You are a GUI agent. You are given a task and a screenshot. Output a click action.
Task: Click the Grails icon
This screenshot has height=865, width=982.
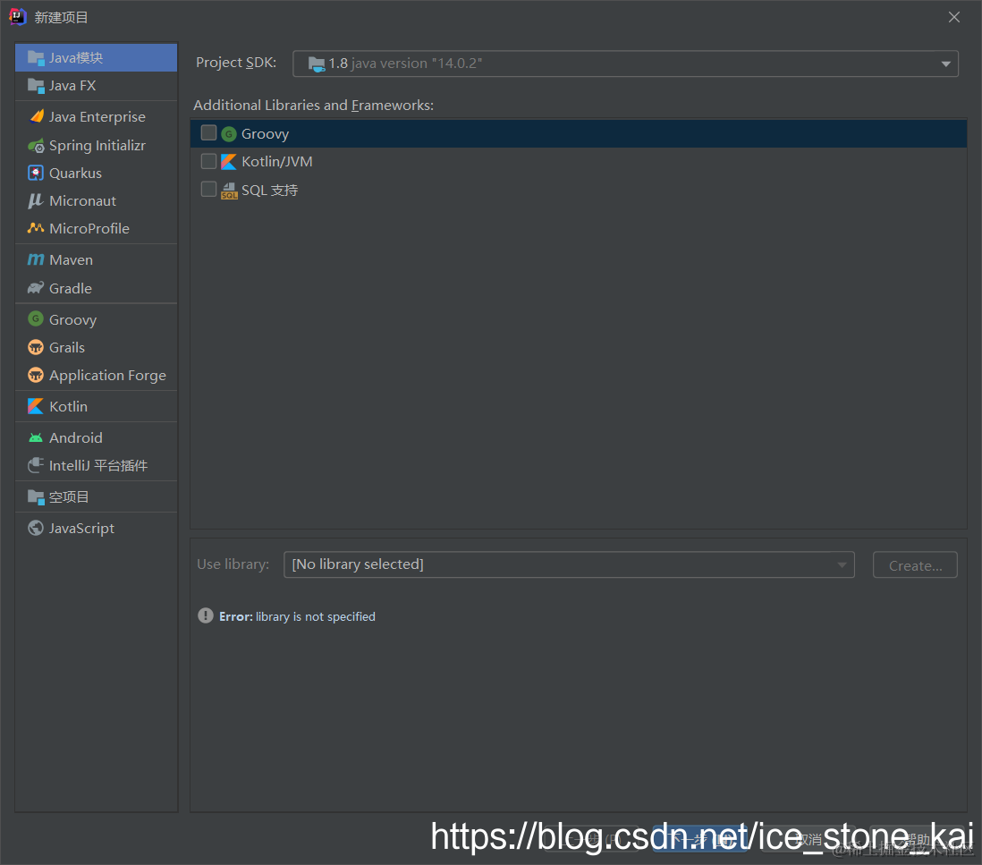pos(36,347)
